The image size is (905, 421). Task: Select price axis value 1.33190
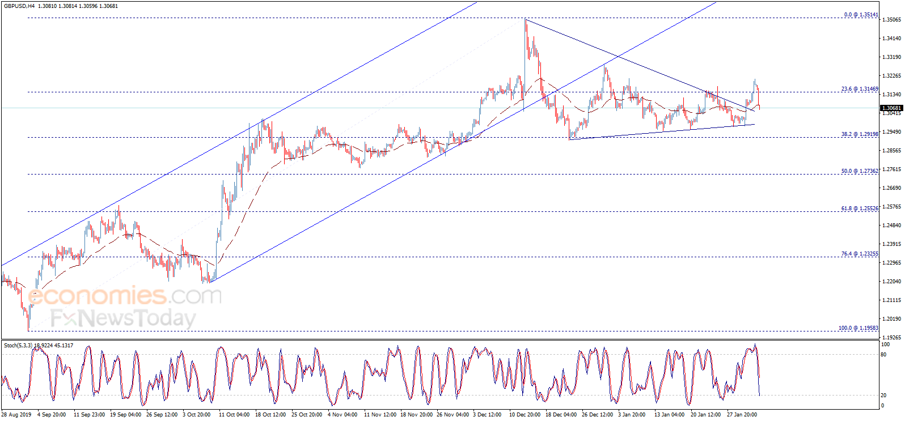coord(891,57)
